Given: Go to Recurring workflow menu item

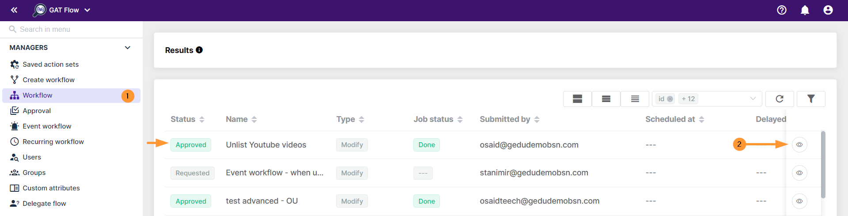Looking at the screenshot, I should [x=53, y=142].
